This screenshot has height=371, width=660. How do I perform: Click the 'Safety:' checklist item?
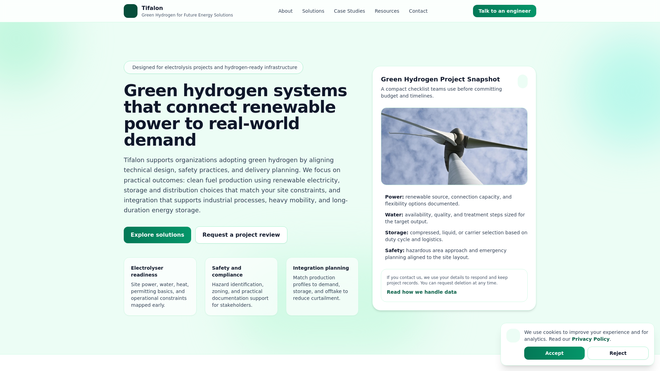pyautogui.click(x=456, y=254)
